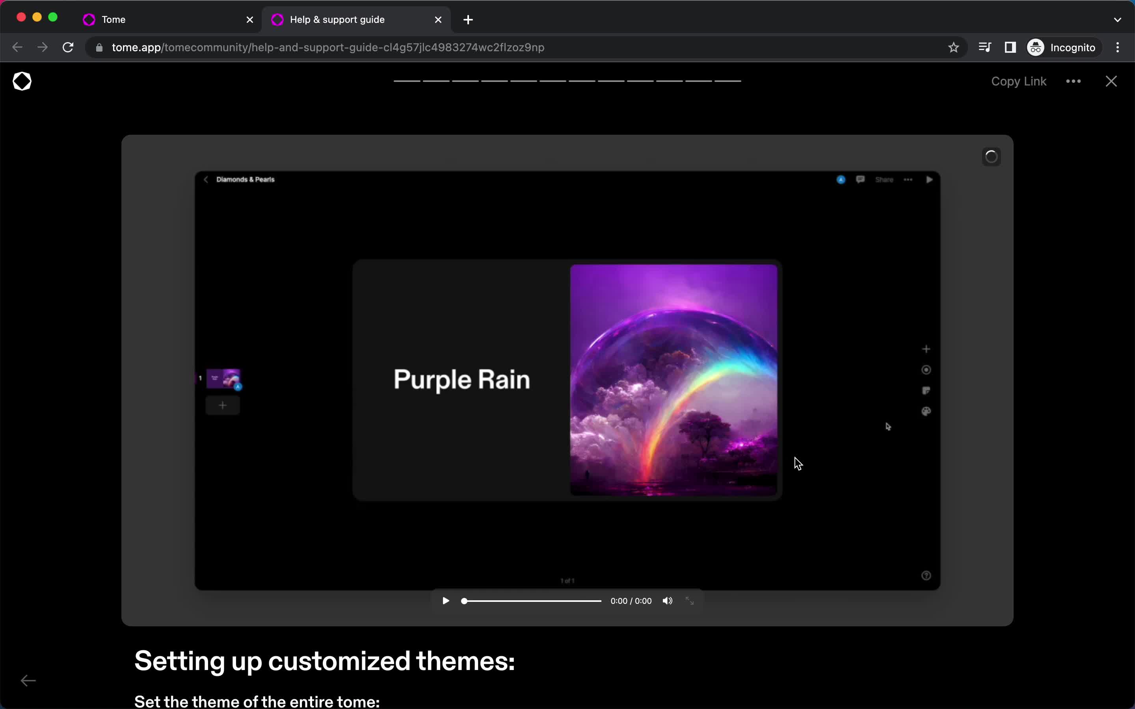Go to previous page arrow
This screenshot has height=709, width=1135.
[x=28, y=680]
